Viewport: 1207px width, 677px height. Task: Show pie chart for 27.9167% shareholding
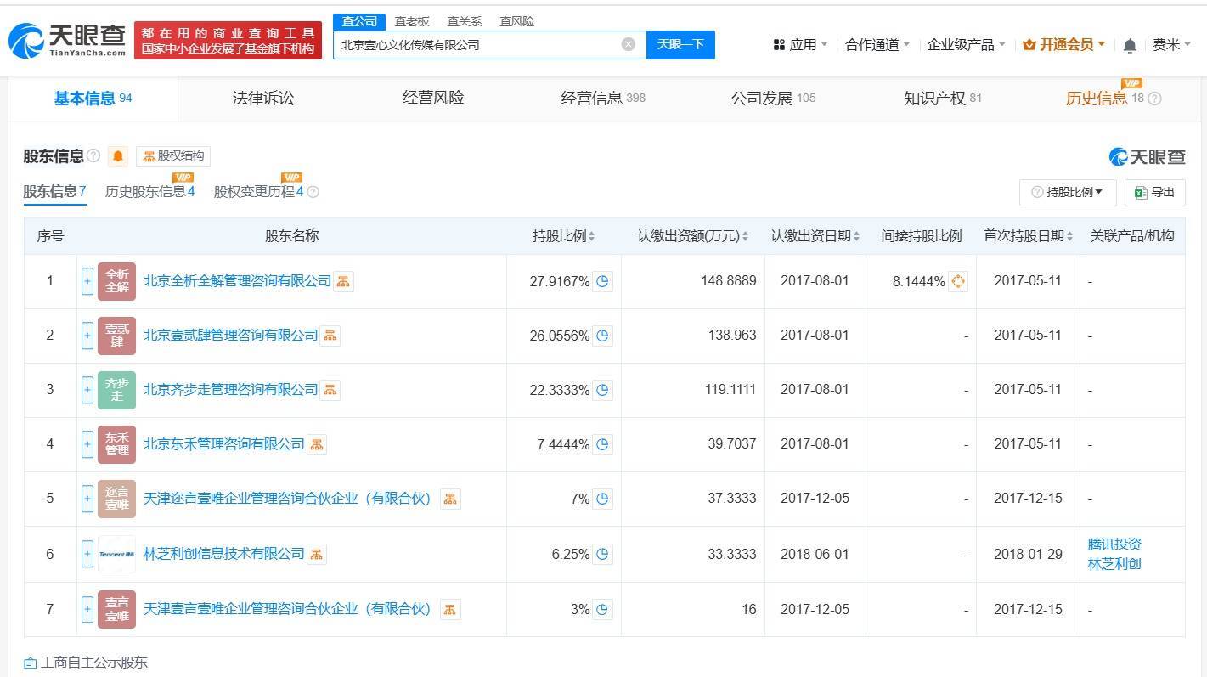602,281
